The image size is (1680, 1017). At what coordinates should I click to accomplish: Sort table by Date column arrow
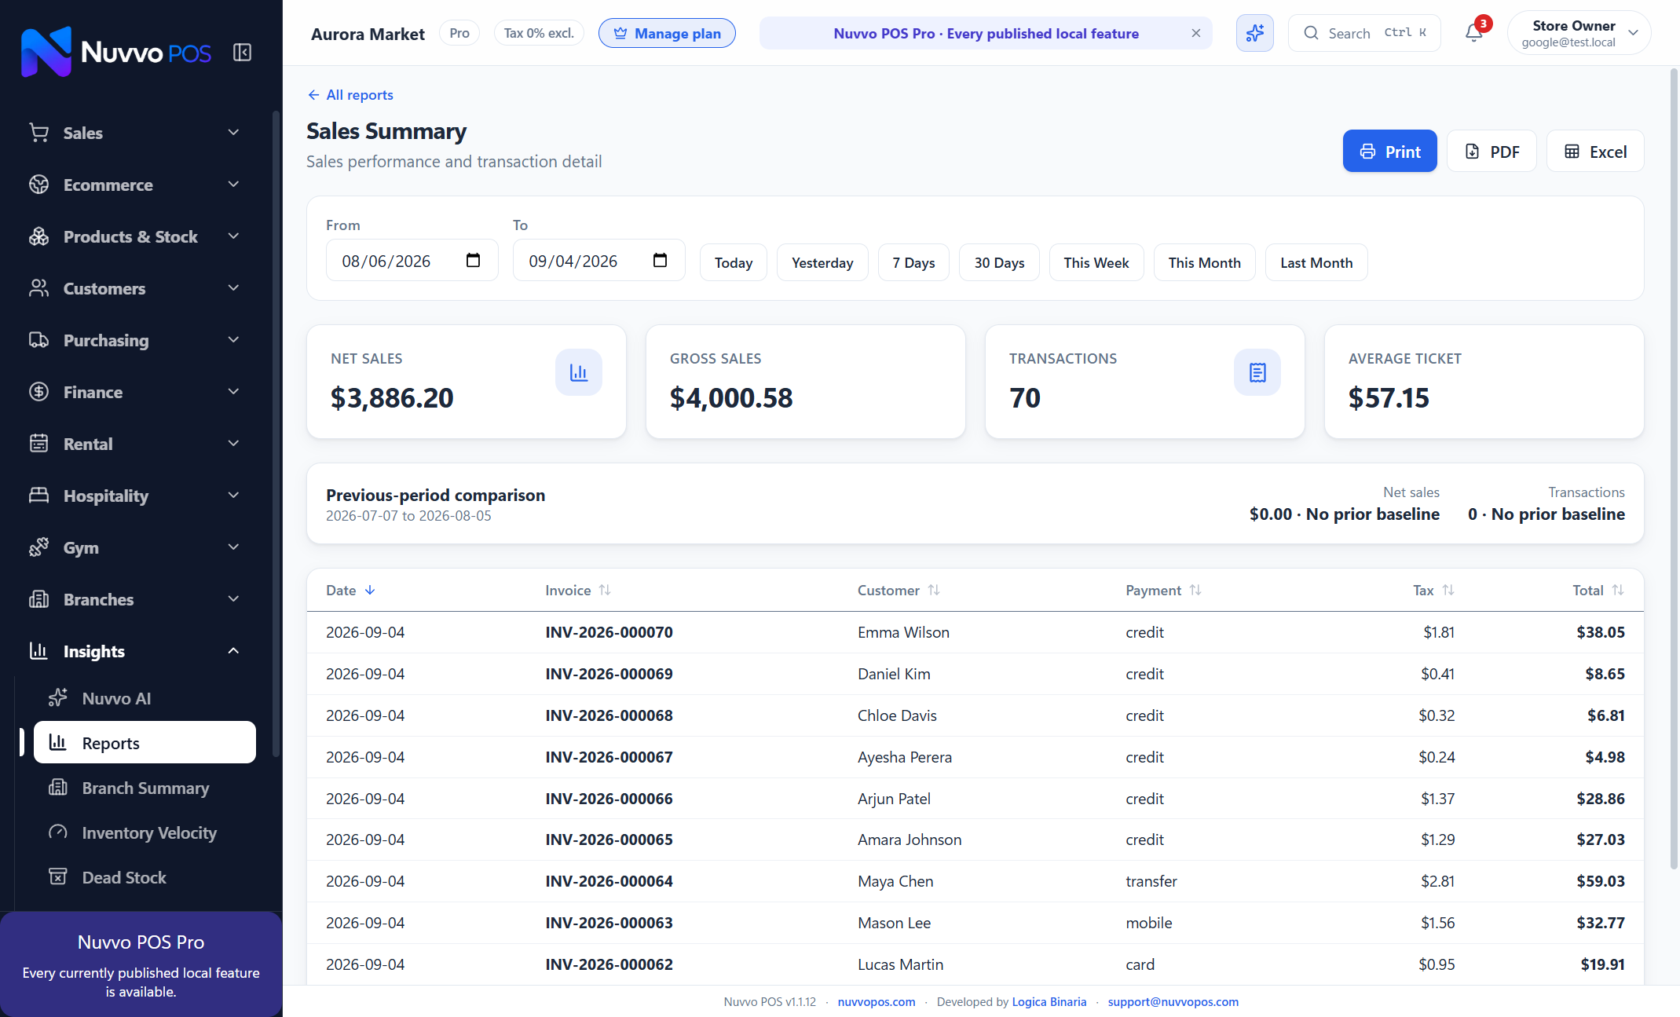click(370, 590)
